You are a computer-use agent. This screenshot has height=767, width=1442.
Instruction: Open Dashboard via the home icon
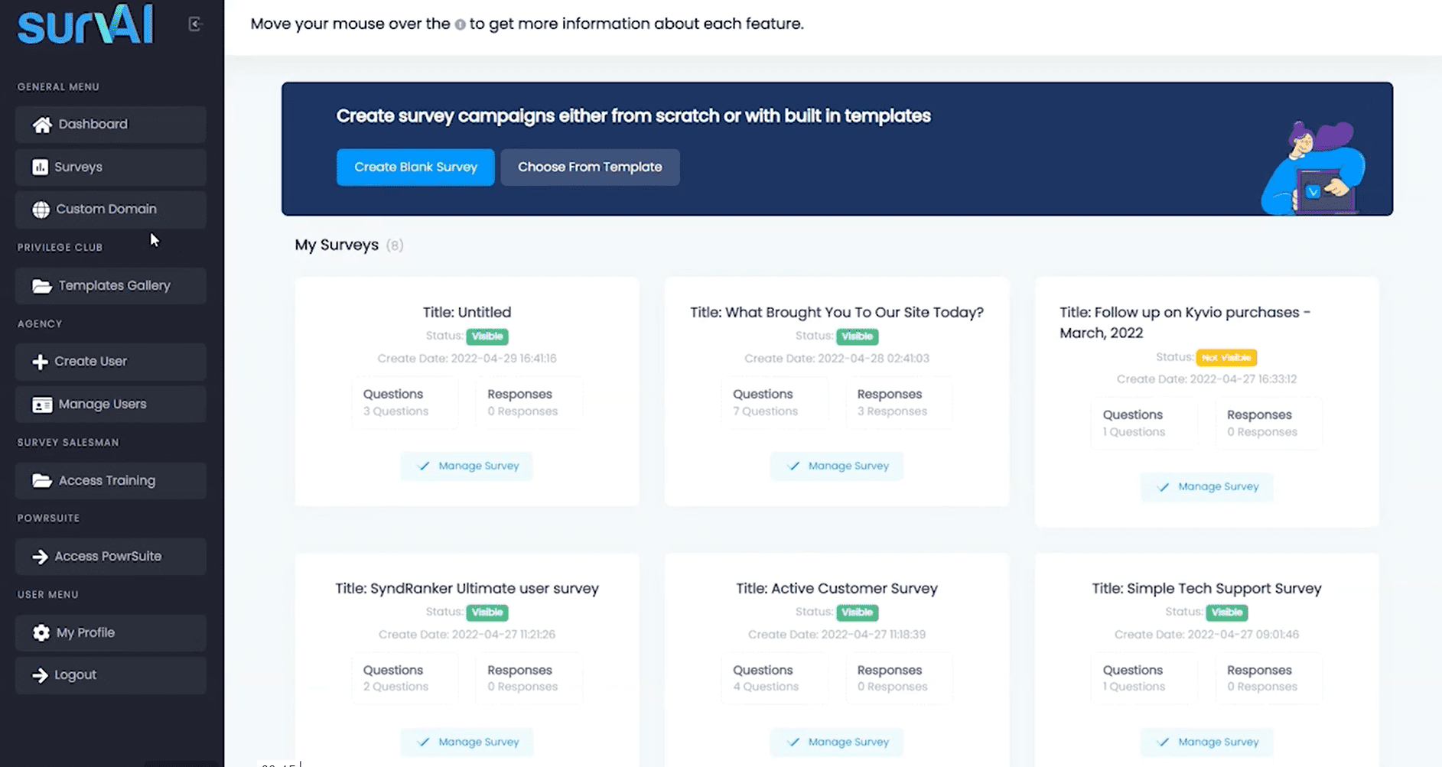pyautogui.click(x=42, y=125)
